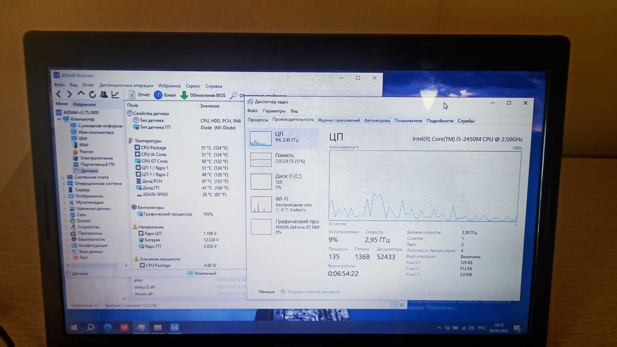Image resolution: width=617 pixels, height=347 pixels.
Task: Select the Датчики tree item
Action: click(x=85, y=170)
